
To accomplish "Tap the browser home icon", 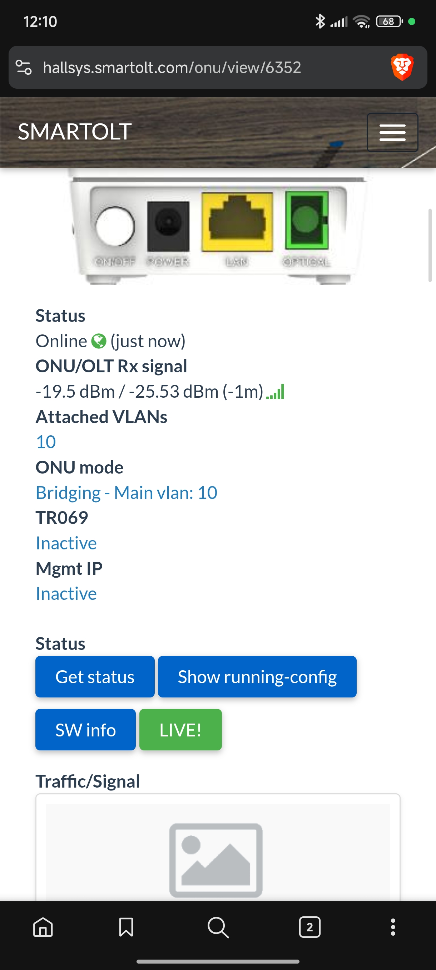I will (x=43, y=927).
